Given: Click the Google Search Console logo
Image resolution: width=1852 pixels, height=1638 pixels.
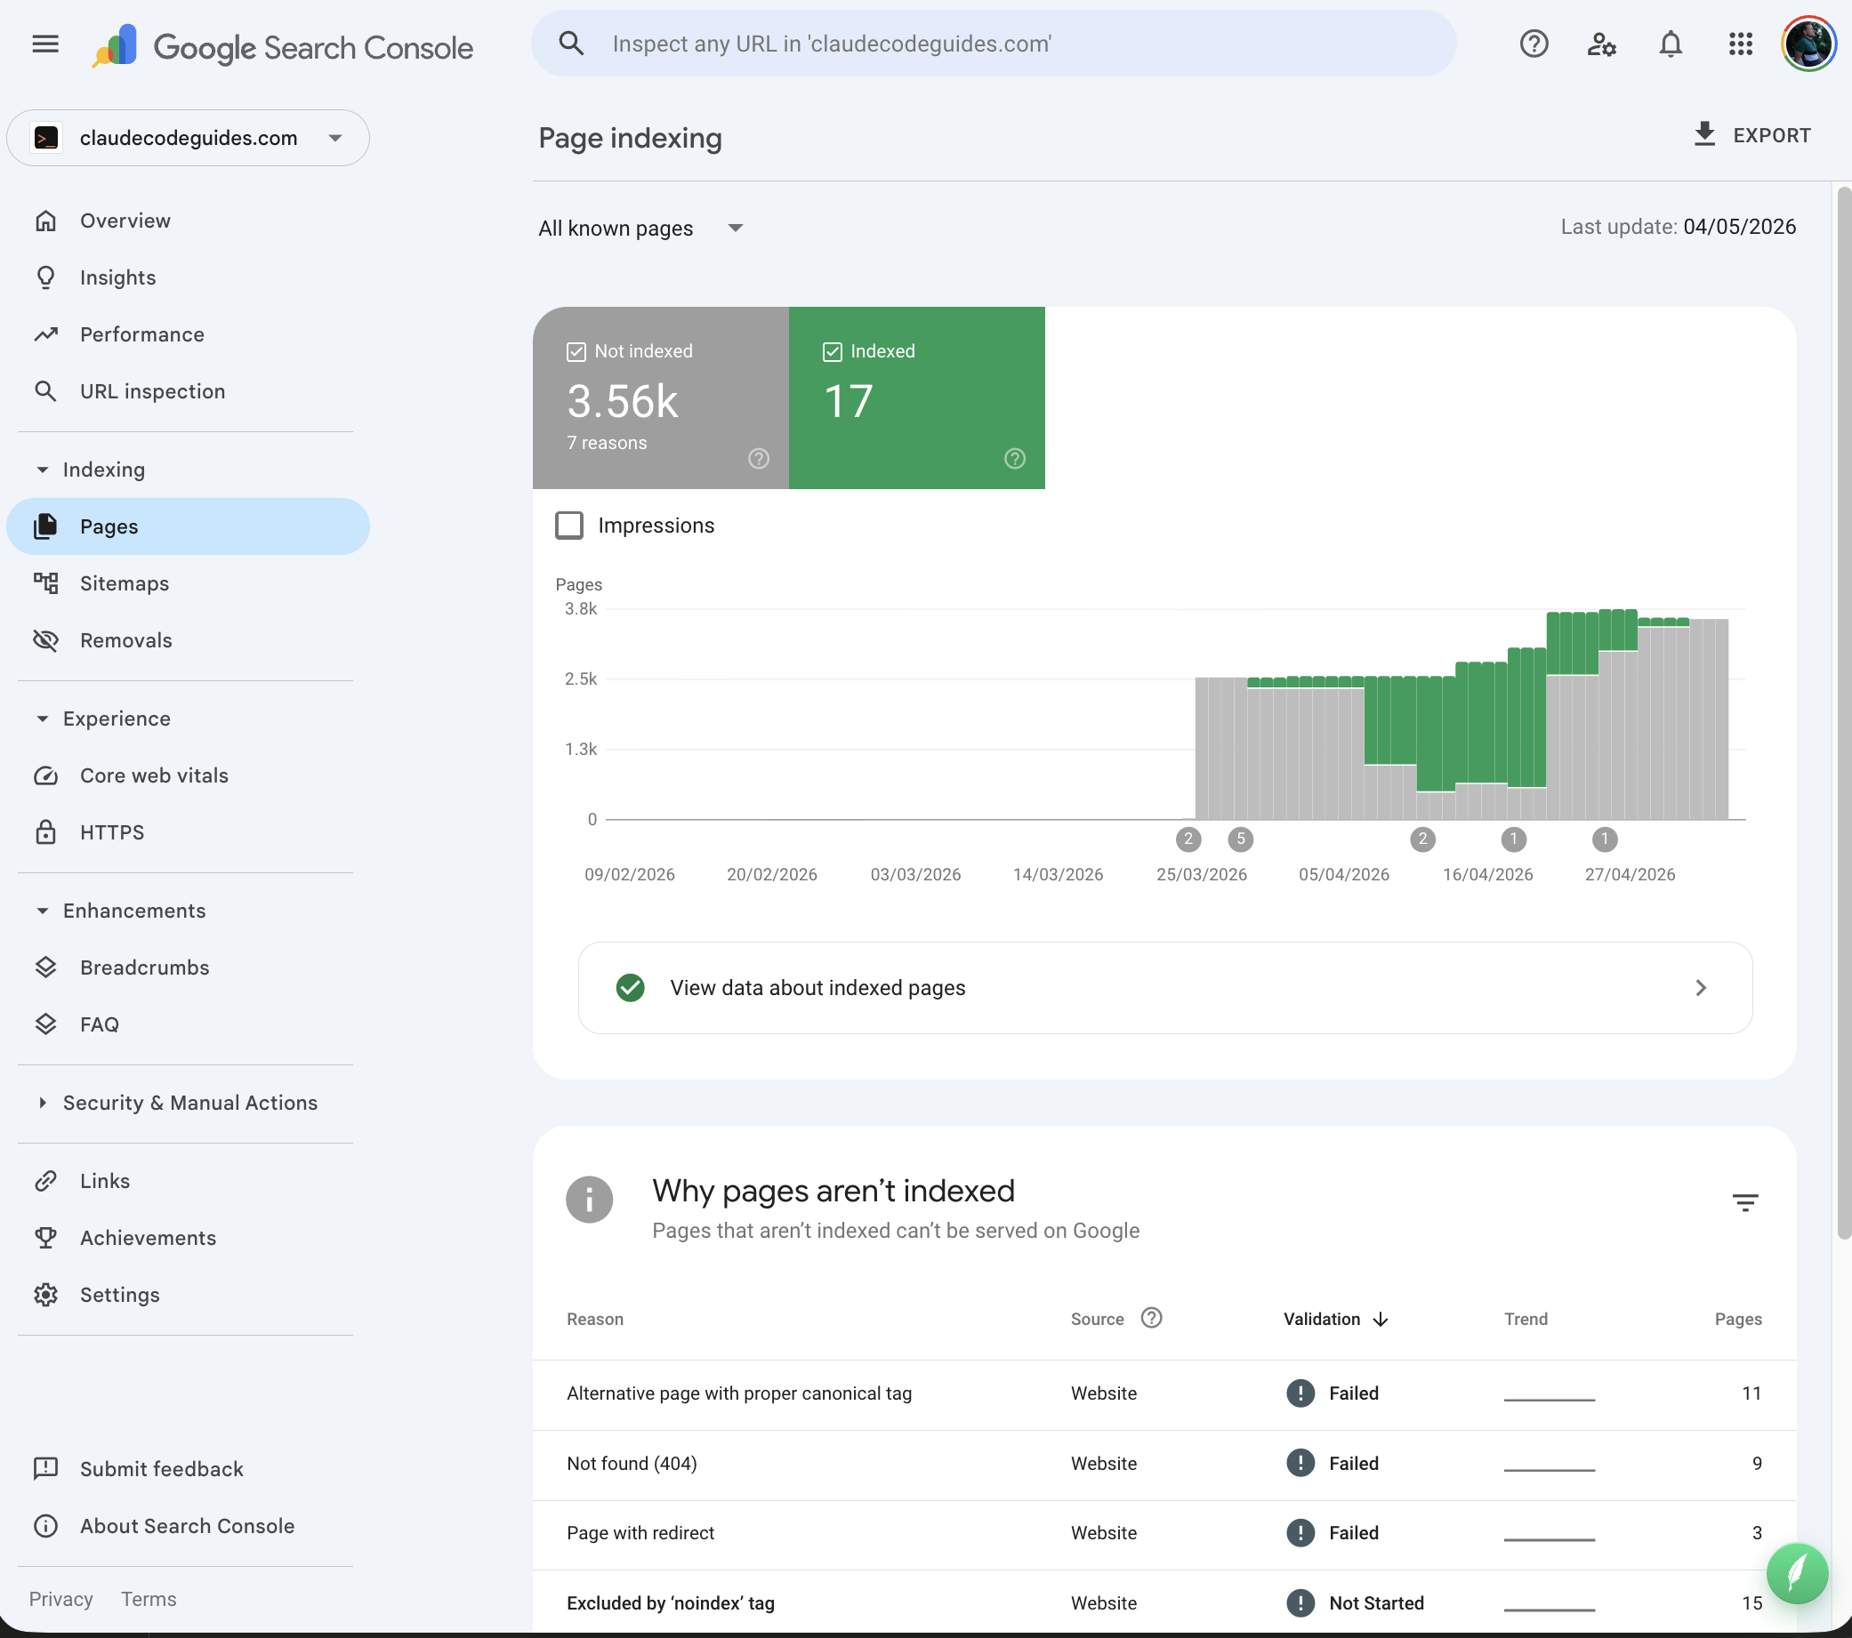Looking at the screenshot, I should [x=282, y=46].
